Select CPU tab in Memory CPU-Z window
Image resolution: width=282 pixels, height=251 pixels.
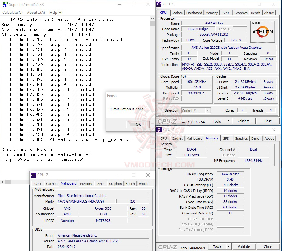pyautogui.click(x=163, y=138)
